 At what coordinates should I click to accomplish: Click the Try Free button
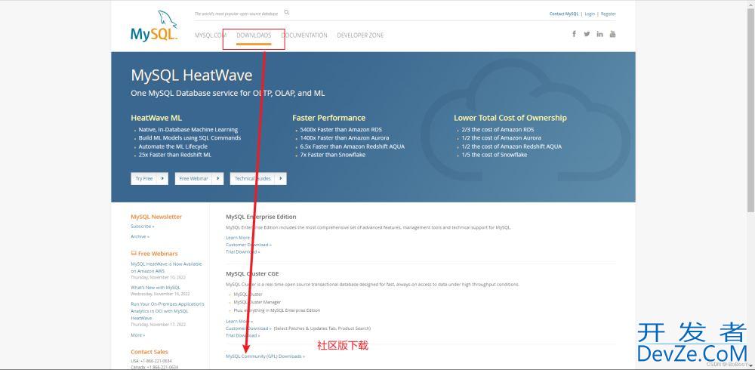tap(149, 178)
